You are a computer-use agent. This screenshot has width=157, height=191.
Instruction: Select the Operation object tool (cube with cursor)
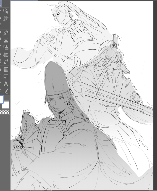[6, 11]
